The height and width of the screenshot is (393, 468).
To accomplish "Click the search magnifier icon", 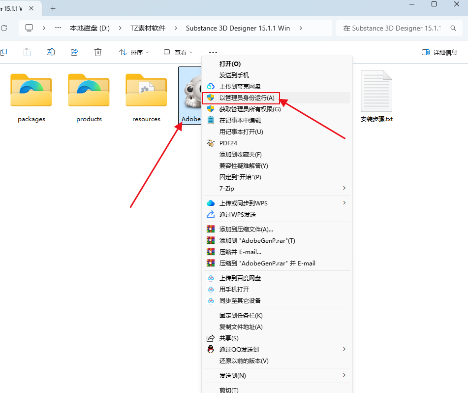I will pyautogui.click(x=453, y=28).
